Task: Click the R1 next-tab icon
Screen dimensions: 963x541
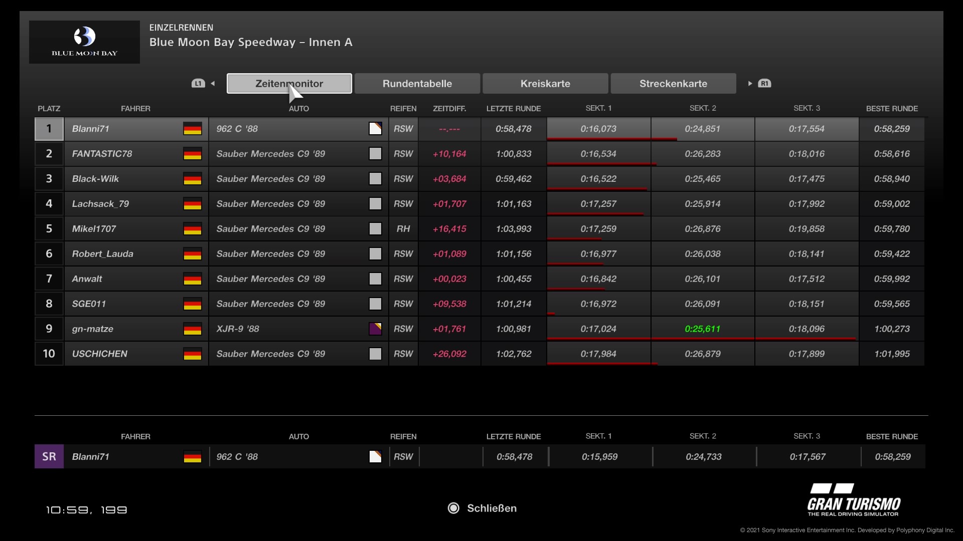Action: pos(764,84)
